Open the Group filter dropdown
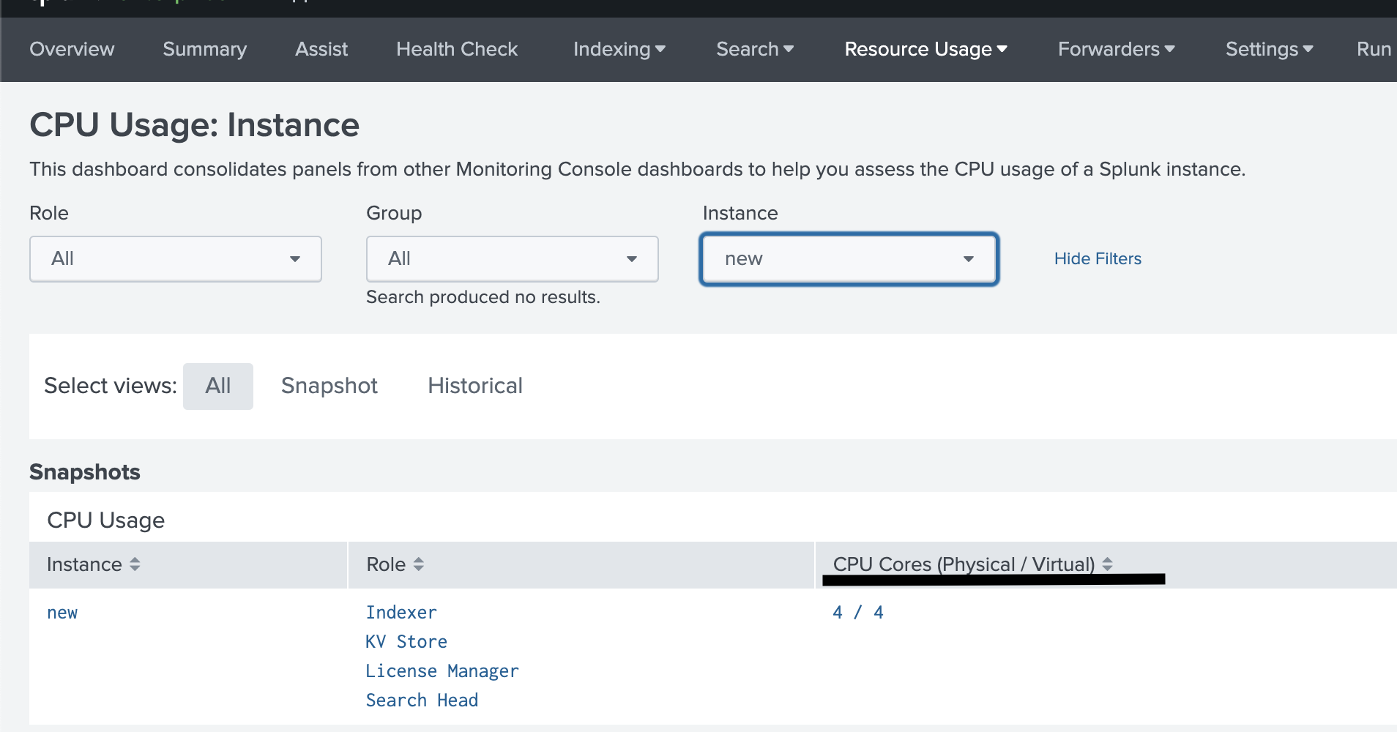 (512, 259)
